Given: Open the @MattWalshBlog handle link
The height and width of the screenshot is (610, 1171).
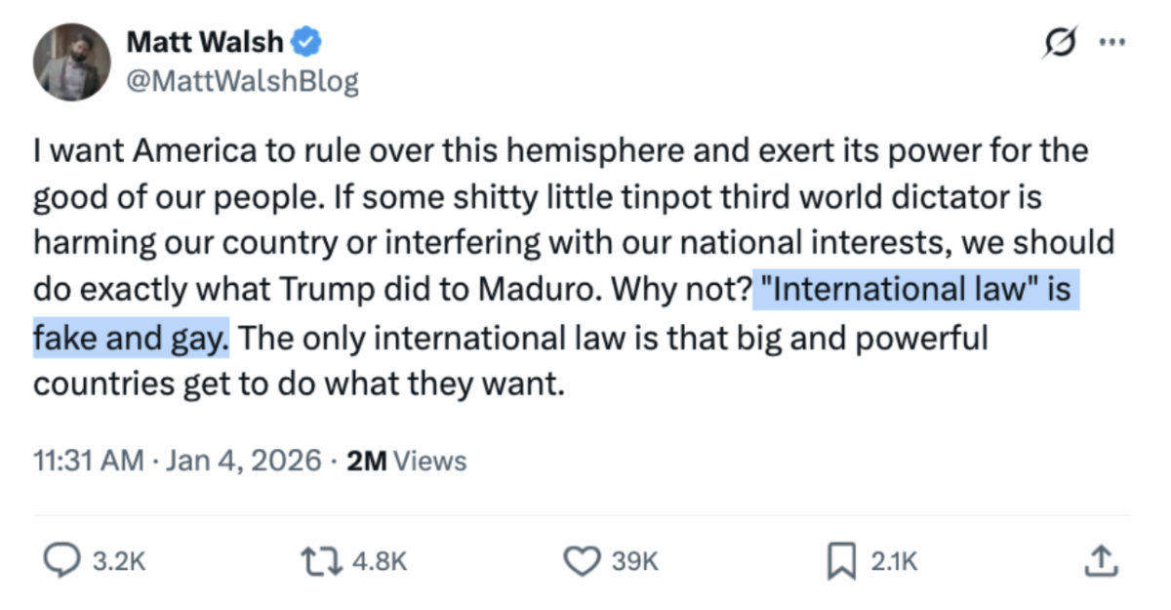Looking at the screenshot, I should coord(243,81).
